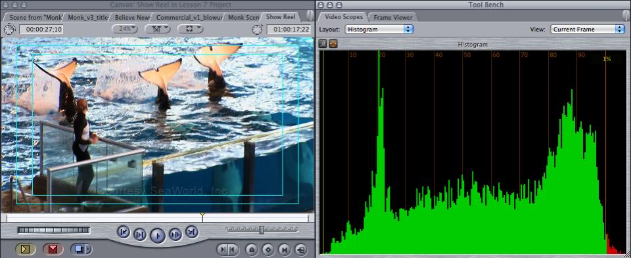Click the red Overwrite edit button
Viewport: 631px width, 258px height.
53,249
